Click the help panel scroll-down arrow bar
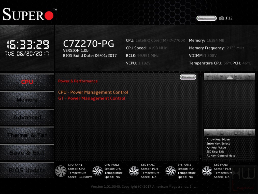Viewport: 258px width, 194px height. click(229, 132)
